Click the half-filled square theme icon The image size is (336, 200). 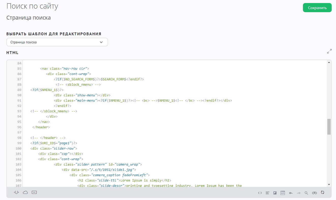pos(275,193)
